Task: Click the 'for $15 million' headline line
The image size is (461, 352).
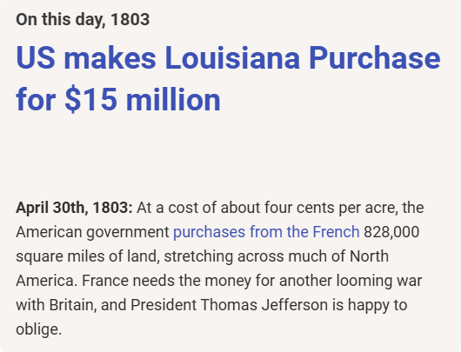Action: (118, 100)
